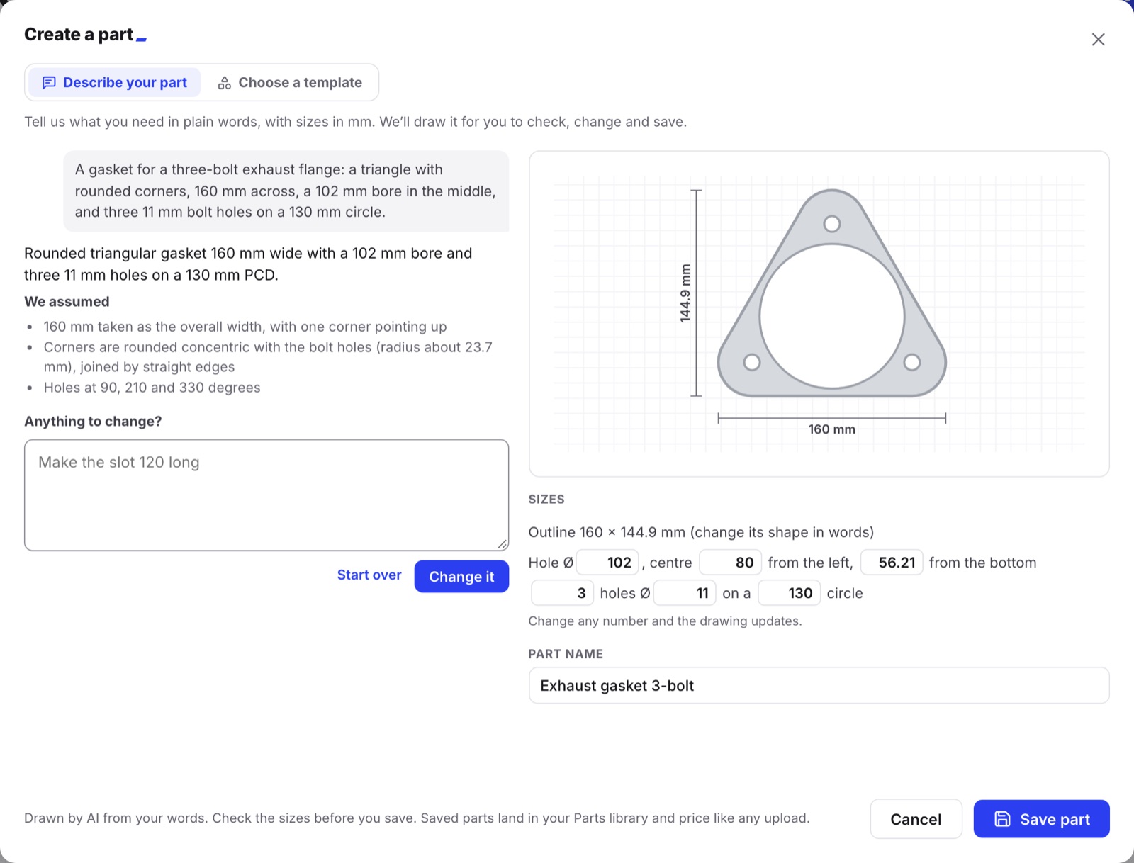This screenshot has width=1134, height=863.
Task: Click the Save part button
Action: [1041, 819]
